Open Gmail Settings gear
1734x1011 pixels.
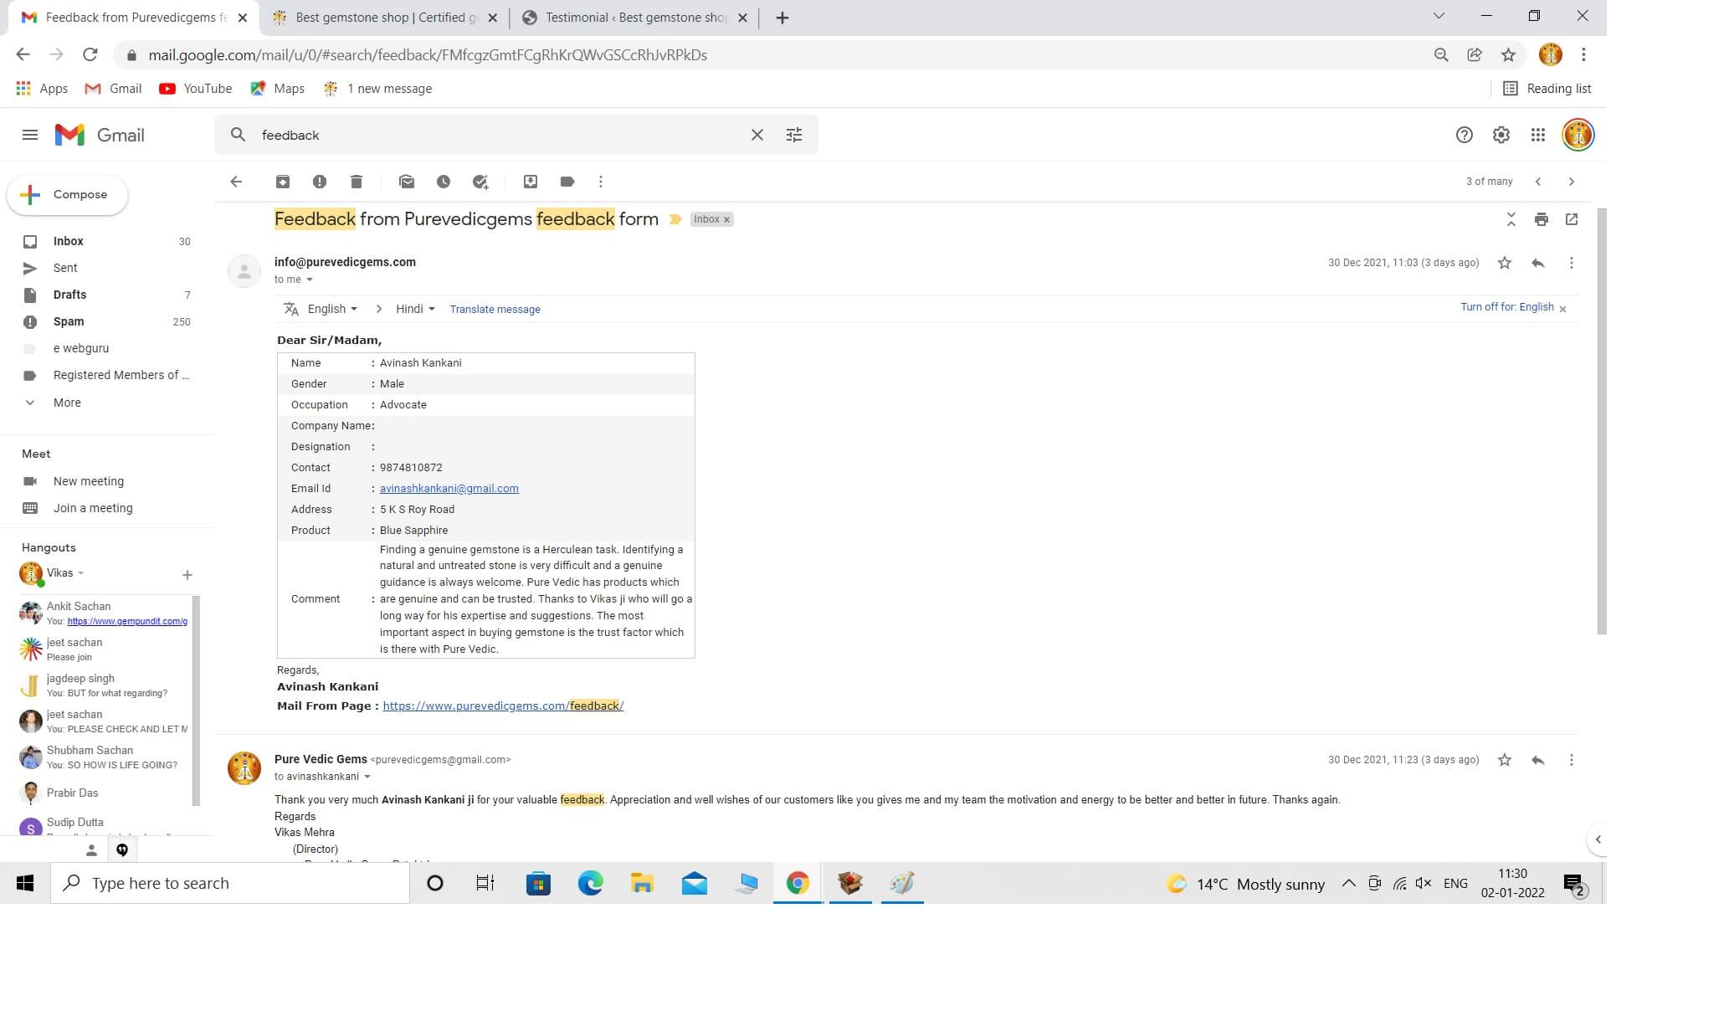1501,135
